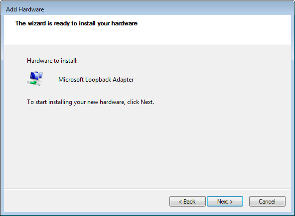Click the To start installing instruction text
This screenshot has width=295, height=216.
[x=91, y=102]
